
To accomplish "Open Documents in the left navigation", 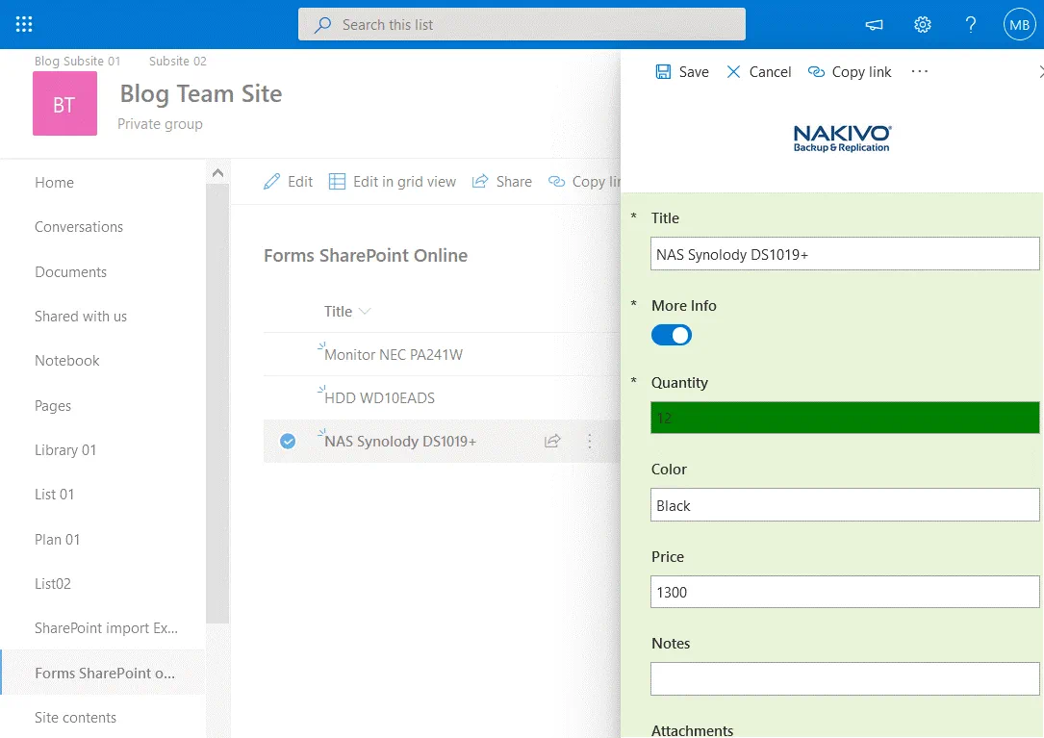I will tap(70, 272).
